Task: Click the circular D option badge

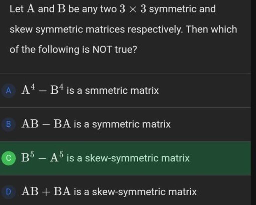Action: coord(9,191)
